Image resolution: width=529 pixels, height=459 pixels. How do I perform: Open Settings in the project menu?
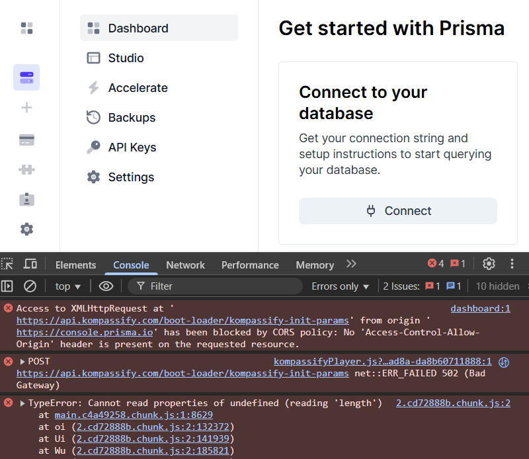click(x=159, y=177)
